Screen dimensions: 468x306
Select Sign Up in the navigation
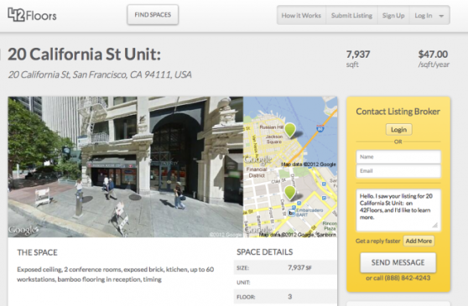coord(393,15)
